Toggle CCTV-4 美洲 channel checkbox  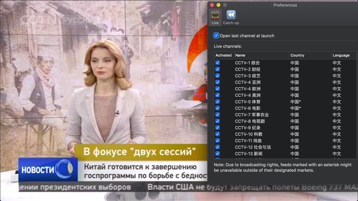[217, 95]
